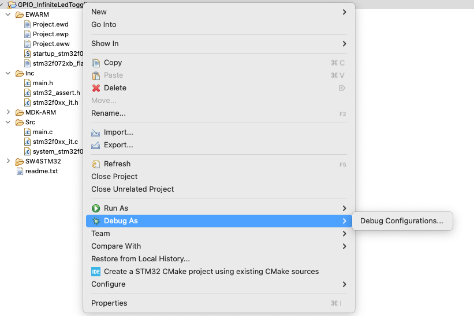Select stm32_assert.h in the Inc folder
474x316 pixels.
tap(56, 93)
